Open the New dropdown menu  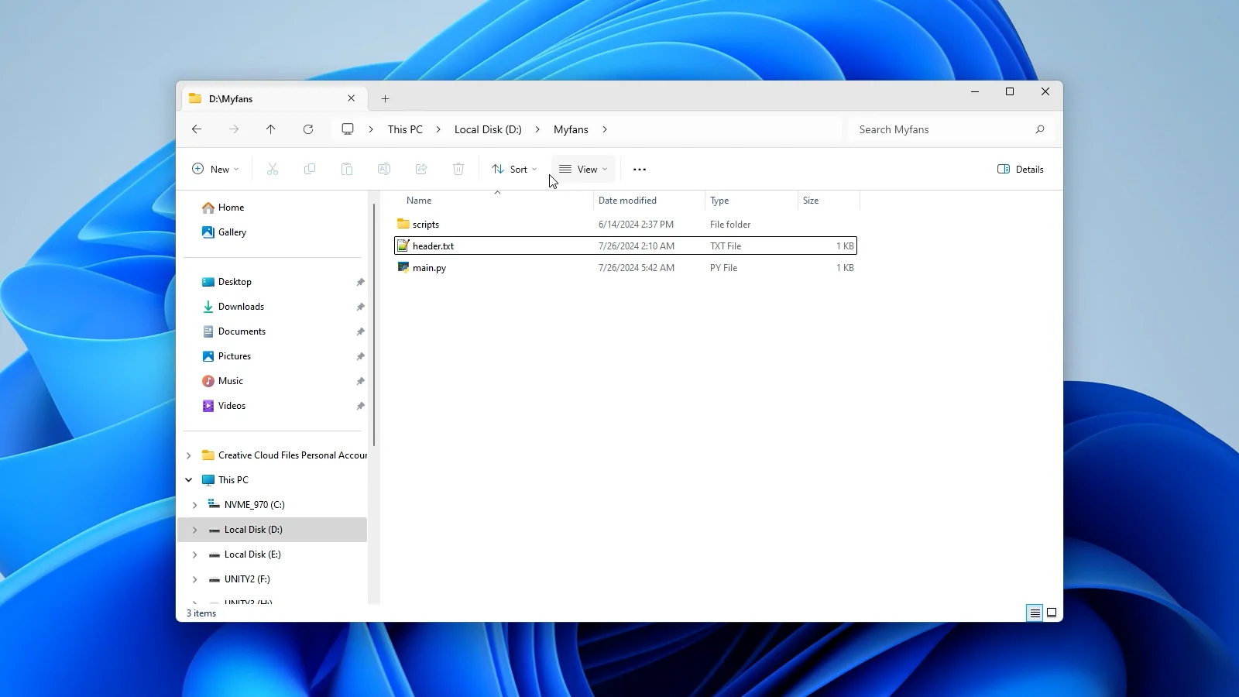click(x=215, y=169)
